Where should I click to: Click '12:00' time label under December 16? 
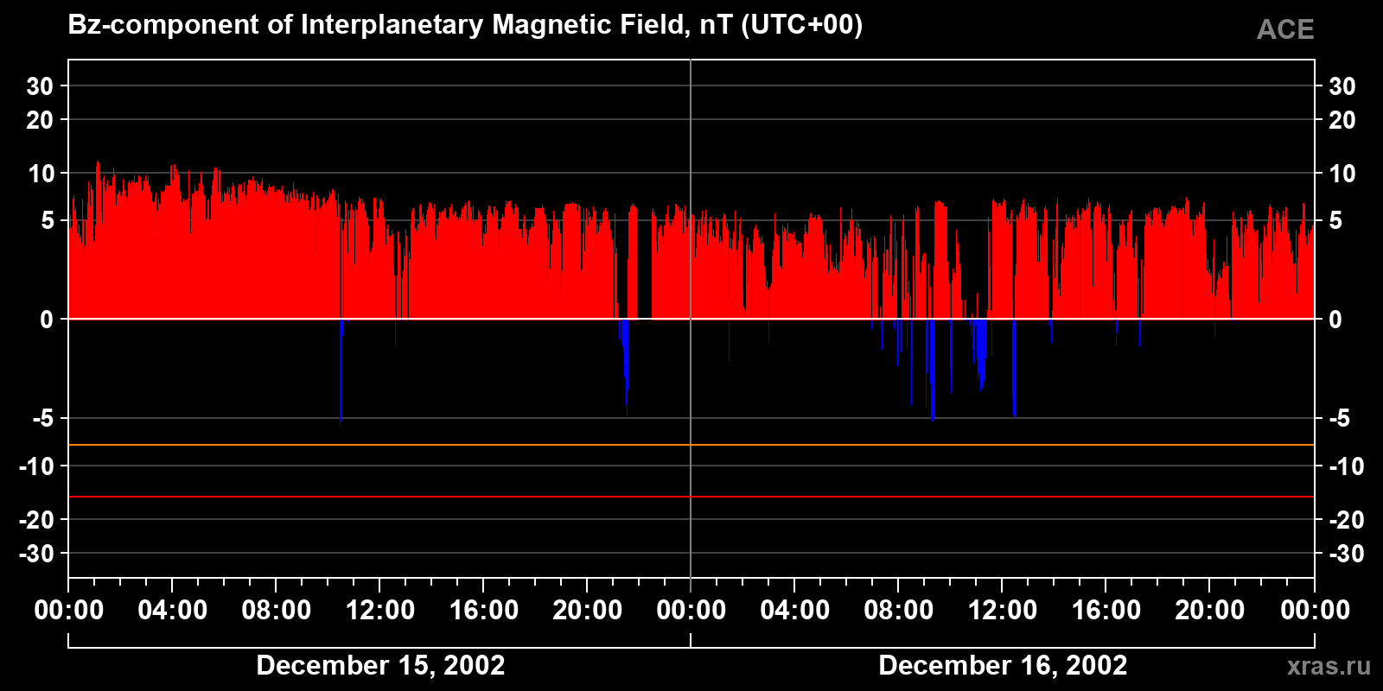(x=1003, y=610)
